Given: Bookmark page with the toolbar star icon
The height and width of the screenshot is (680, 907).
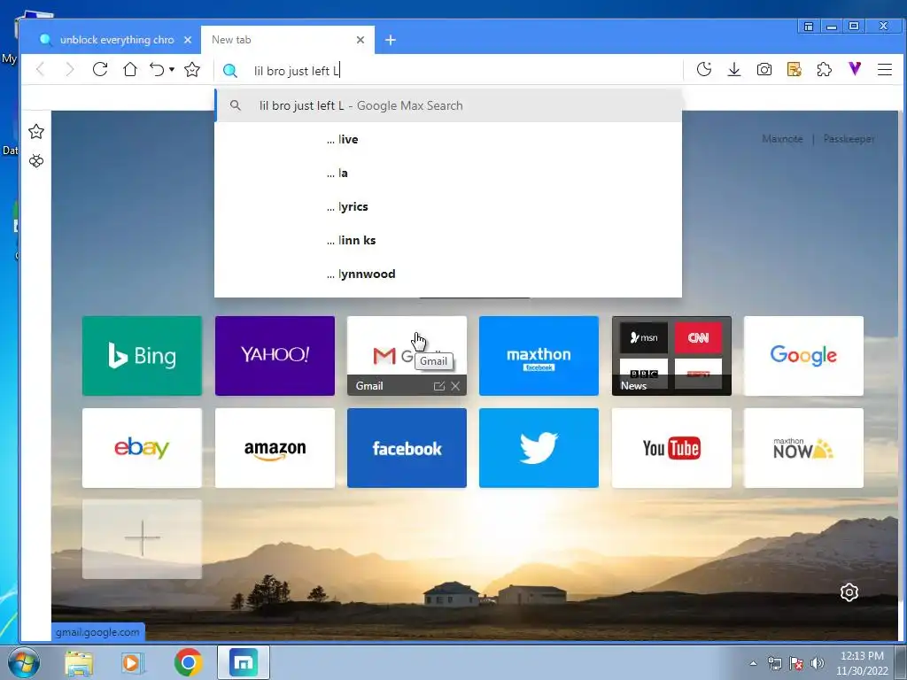Looking at the screenshot, I should tap(192, 70).
